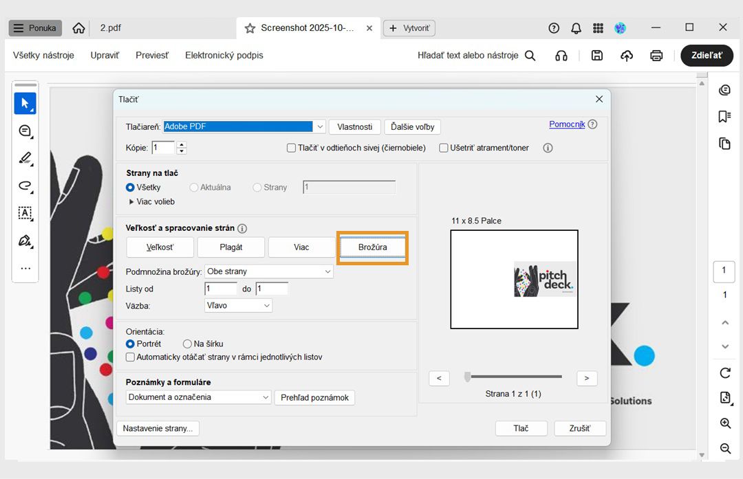Click the Tlač print button
The image size is (743, 479).
click(521, 428)
